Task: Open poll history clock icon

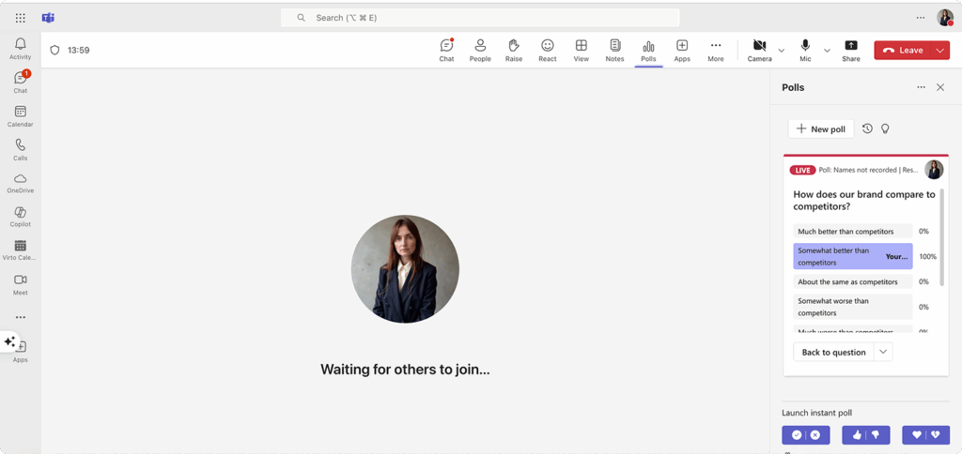Action: click(867, 129)
